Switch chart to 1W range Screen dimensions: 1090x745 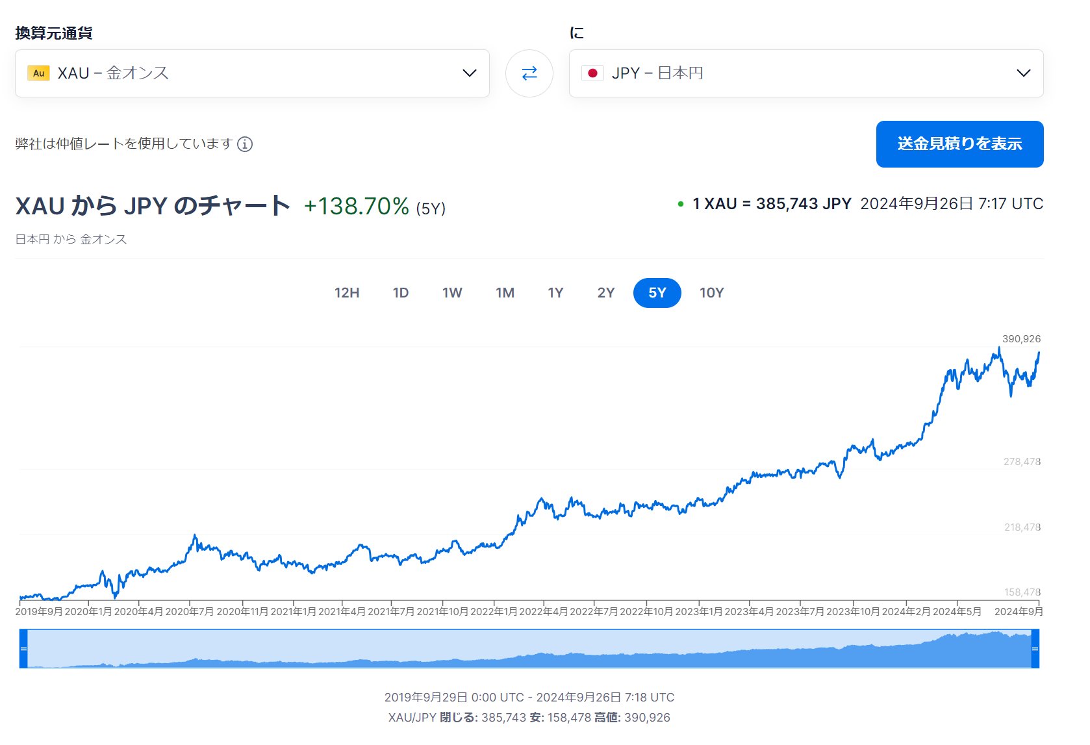pyautogui.click(x=452, y=293)
